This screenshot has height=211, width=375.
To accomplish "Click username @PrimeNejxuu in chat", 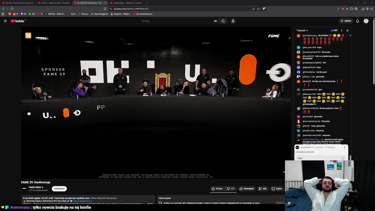I will [309, 72].
